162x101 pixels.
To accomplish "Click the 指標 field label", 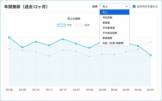I will point(95,6).
